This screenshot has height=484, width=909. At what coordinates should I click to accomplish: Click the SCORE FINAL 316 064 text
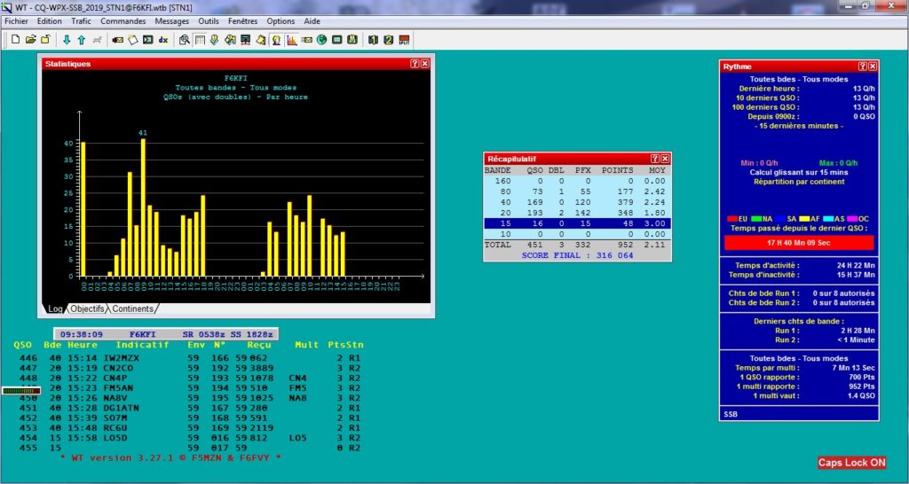tap(577, 255)
